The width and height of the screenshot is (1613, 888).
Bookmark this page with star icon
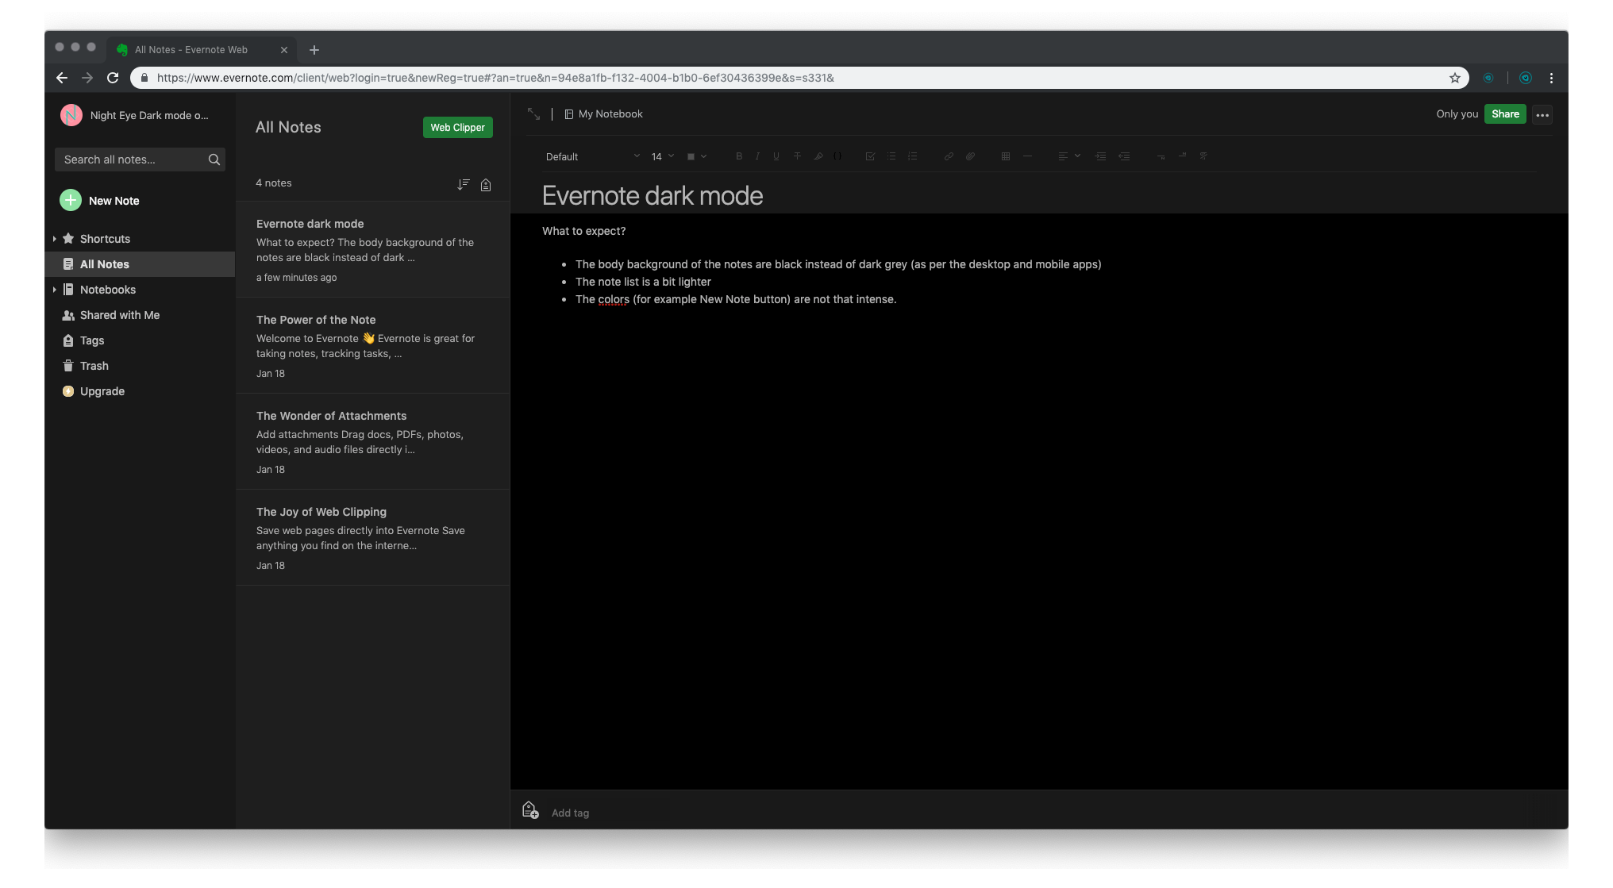[1455, 78]
